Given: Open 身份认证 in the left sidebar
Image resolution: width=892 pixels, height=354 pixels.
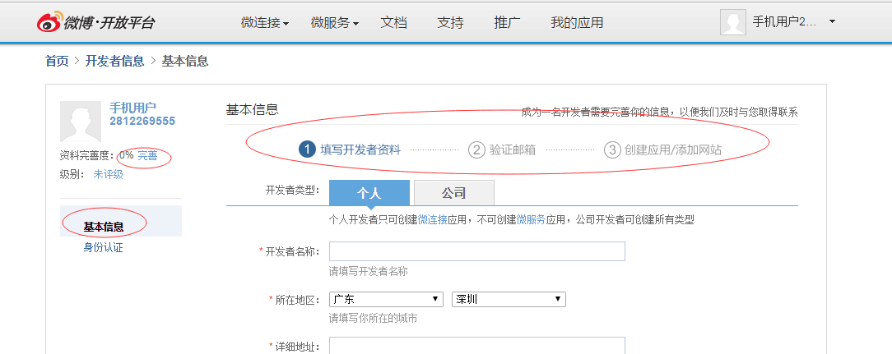Looking at the screenshot, I should (x=103, y=248).
